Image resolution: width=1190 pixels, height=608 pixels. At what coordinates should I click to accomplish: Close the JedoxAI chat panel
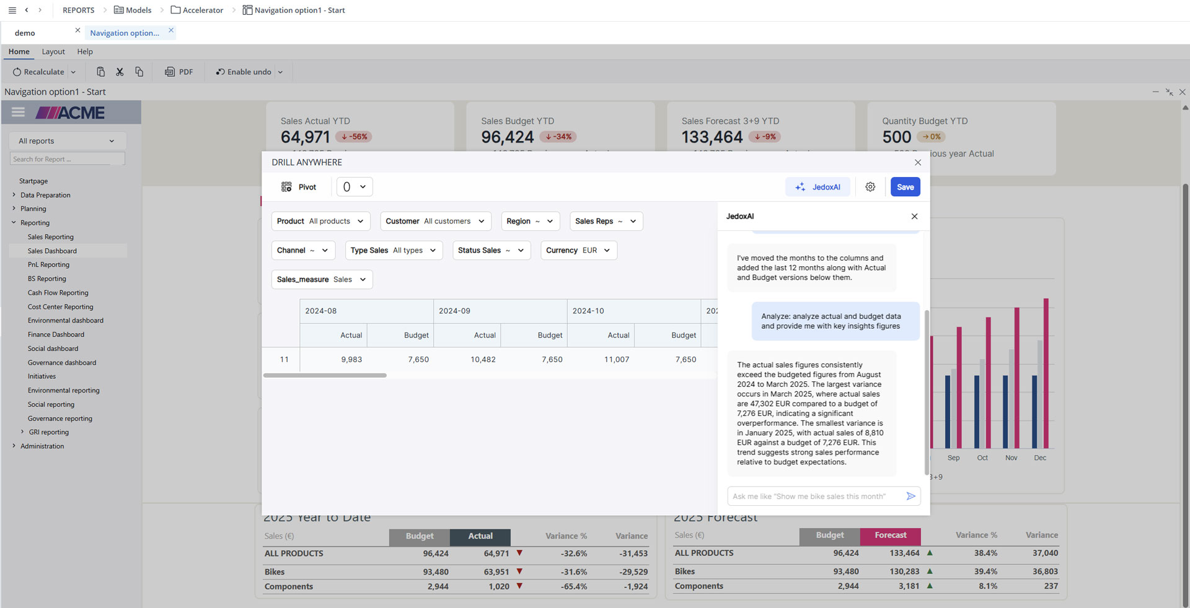point(914,216)
